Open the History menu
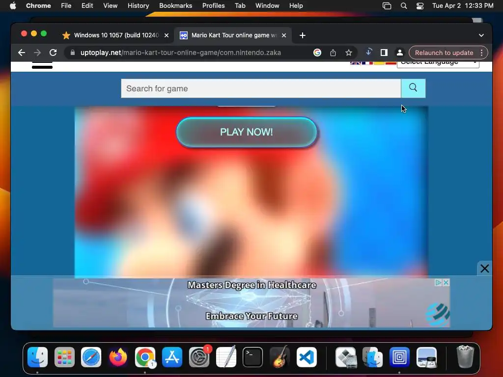The height and width of the screenshot is (377, 503). [138, 6]
